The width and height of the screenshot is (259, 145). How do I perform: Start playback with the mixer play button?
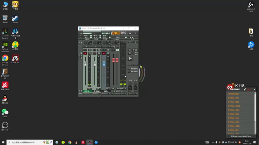tap(130, 58)
